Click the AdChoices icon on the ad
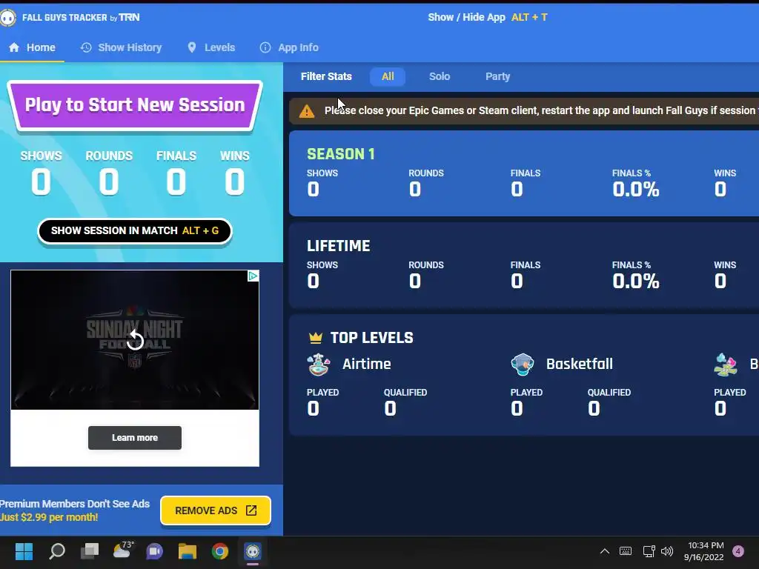Screen dimensions: 759x569 253,276
